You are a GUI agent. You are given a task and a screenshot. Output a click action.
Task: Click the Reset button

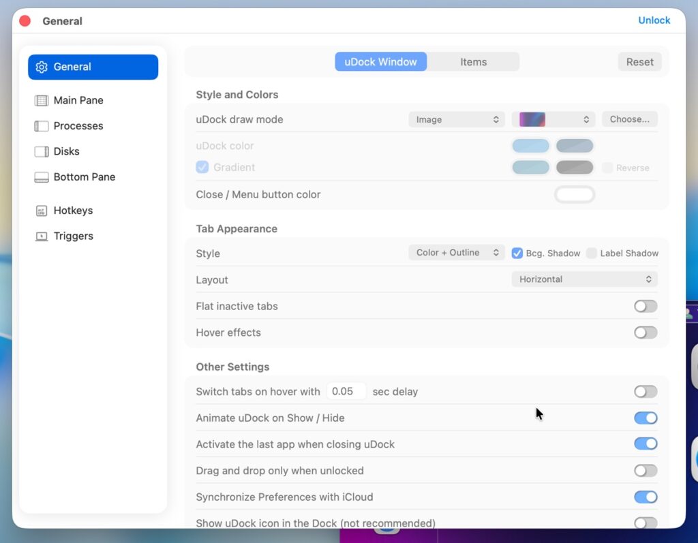639,62
